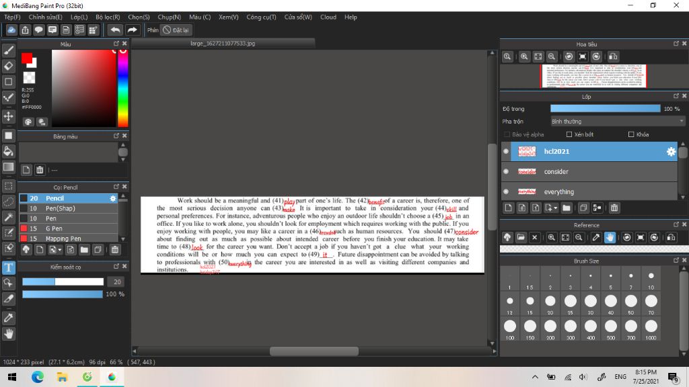Click the rainbow hue bar

(123, 88)
